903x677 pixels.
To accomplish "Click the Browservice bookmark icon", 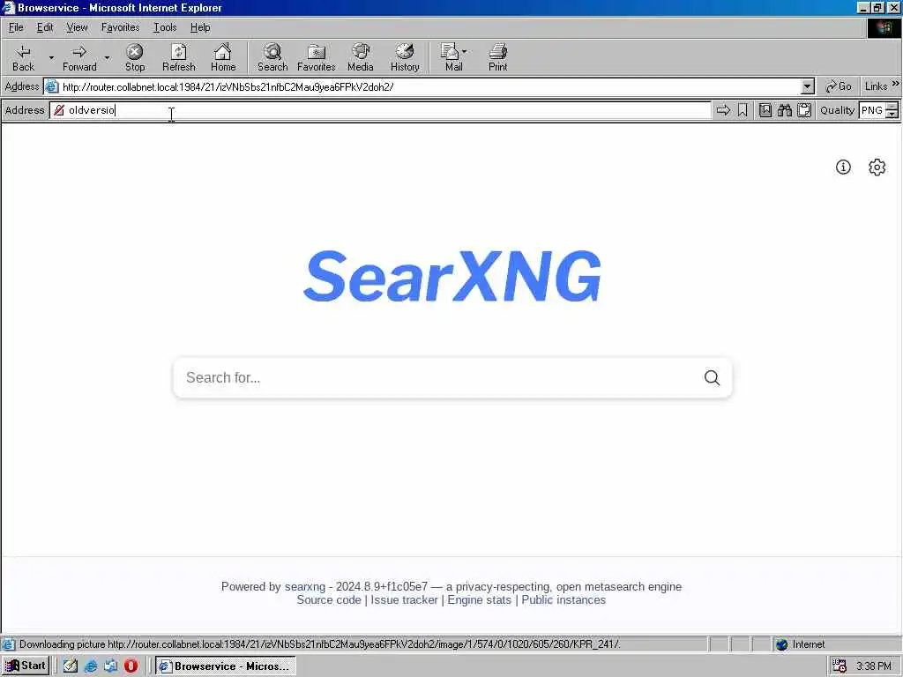I will (743, 110).
